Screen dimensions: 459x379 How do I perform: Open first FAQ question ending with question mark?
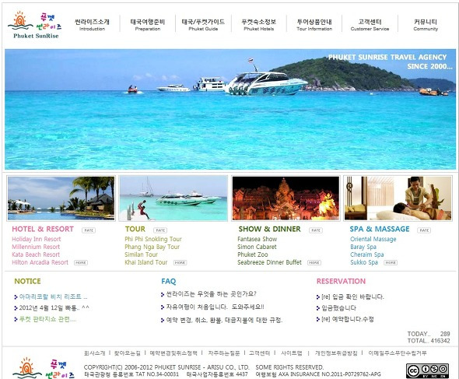(x=211, y=293)
